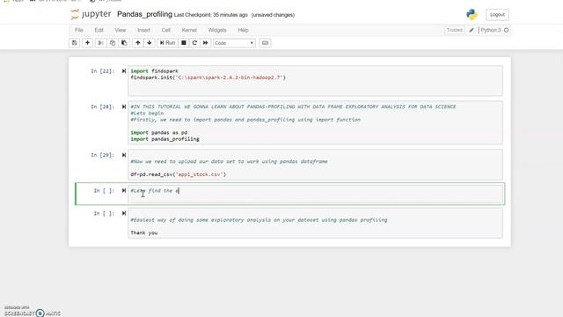Viewport: 563px width, 317px height.
Task: Copy selected cells icon
Action: tap(113, 43)
